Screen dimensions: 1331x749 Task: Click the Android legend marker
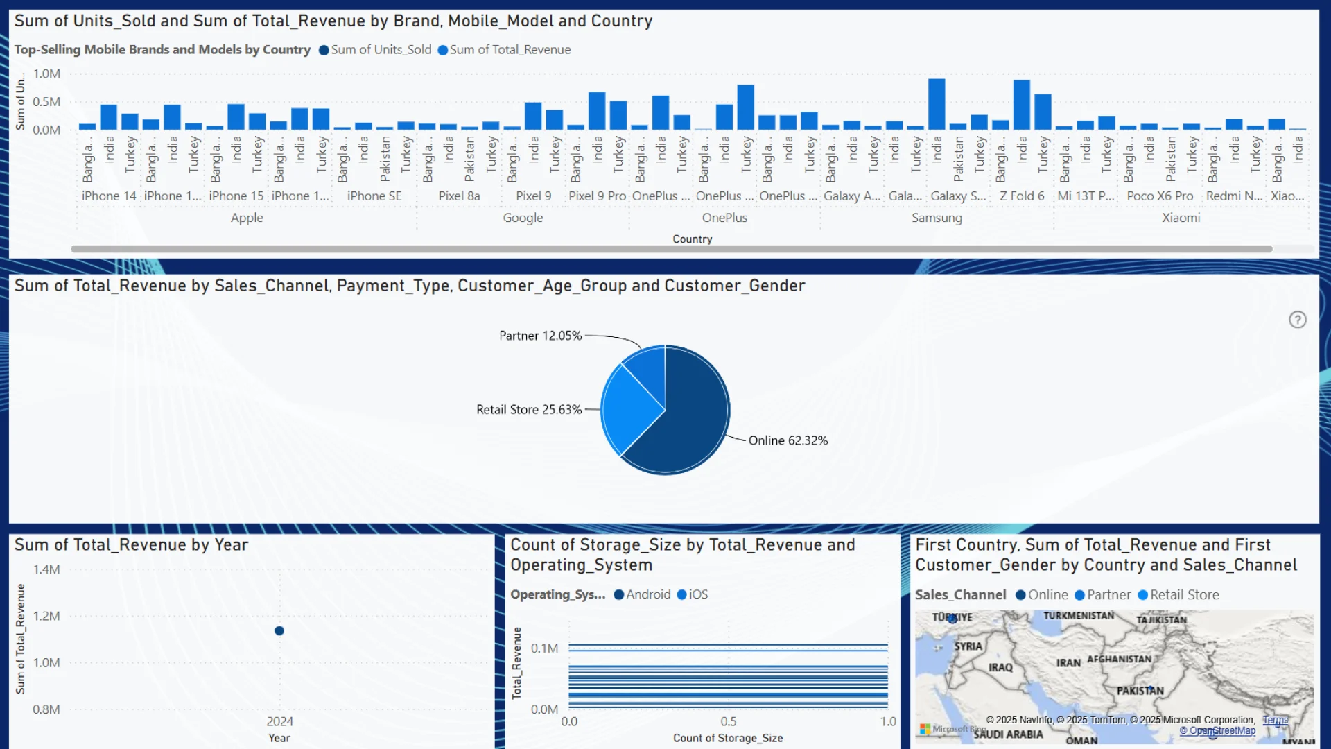619,594
